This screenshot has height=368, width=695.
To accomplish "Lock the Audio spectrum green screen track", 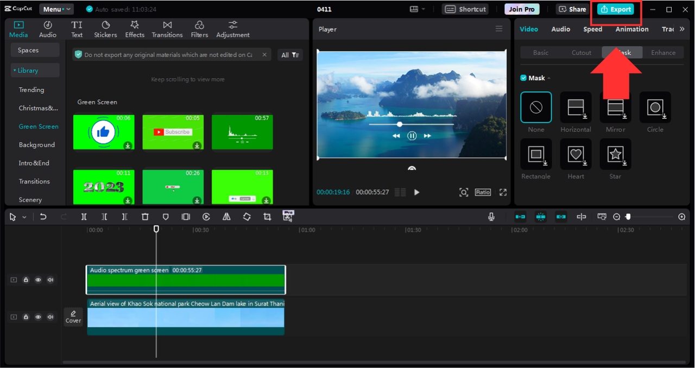I will click(26, 280).
